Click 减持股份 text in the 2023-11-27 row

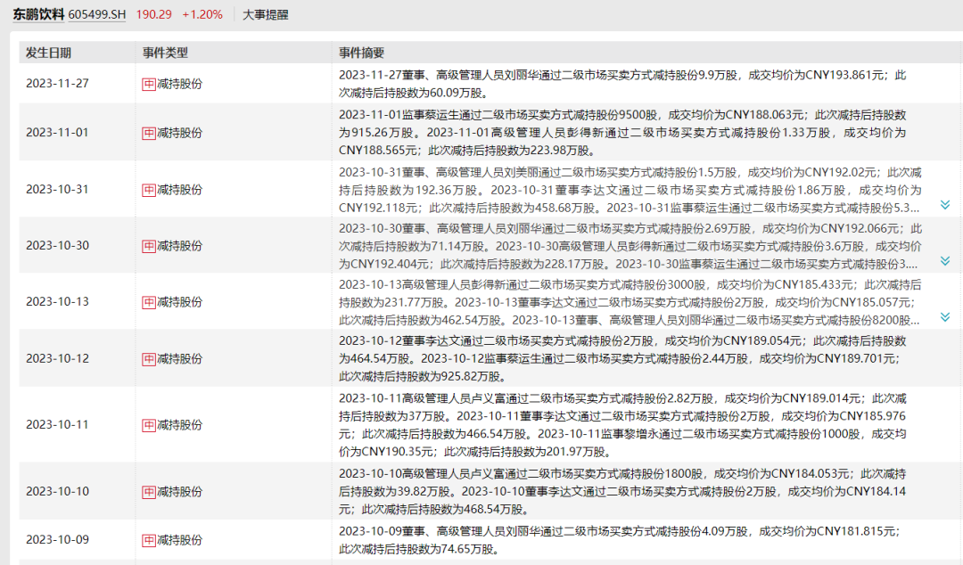coord(179,84)
